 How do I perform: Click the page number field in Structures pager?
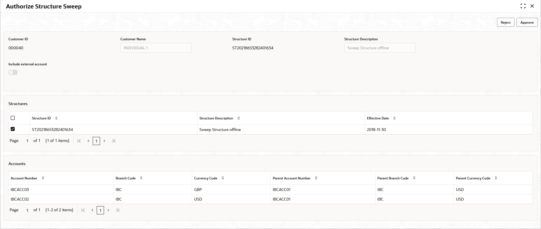coord(27,141)
